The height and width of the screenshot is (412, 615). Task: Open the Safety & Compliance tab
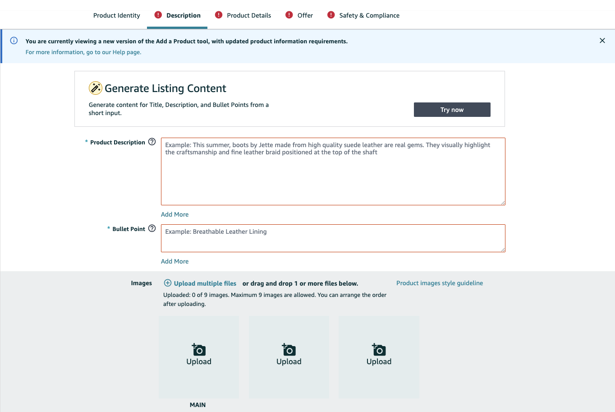point(369,15)
